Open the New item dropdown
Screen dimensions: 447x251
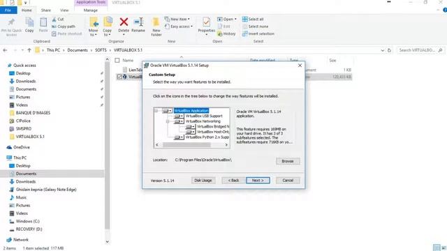(177, 19)
